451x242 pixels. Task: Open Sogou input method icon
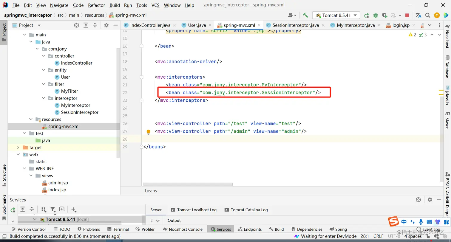(394, 222)
